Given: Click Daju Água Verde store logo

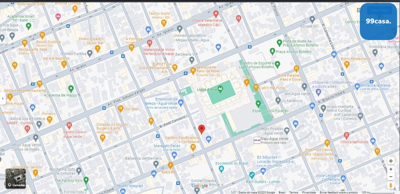Looking at the screenshot, I should 257,140.
